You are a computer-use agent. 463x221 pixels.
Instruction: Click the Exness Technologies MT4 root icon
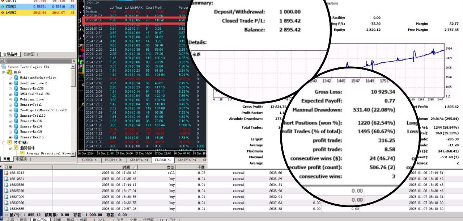(x=4, y=67)
